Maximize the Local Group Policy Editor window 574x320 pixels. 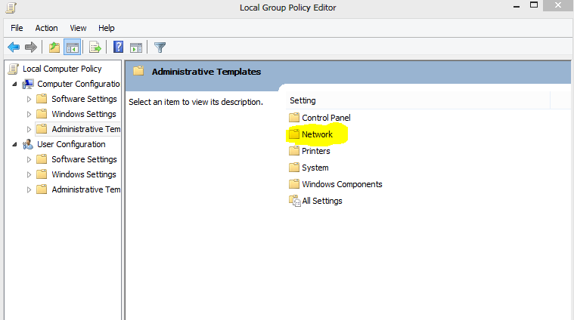point(534,5)
